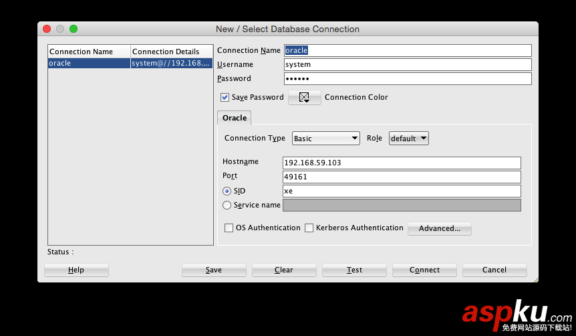The height and width of the screenshot is (336, 576).
Task: Click the system@//192.168 connection details cell
Action: pyautogui.click(x=172, y=63)
